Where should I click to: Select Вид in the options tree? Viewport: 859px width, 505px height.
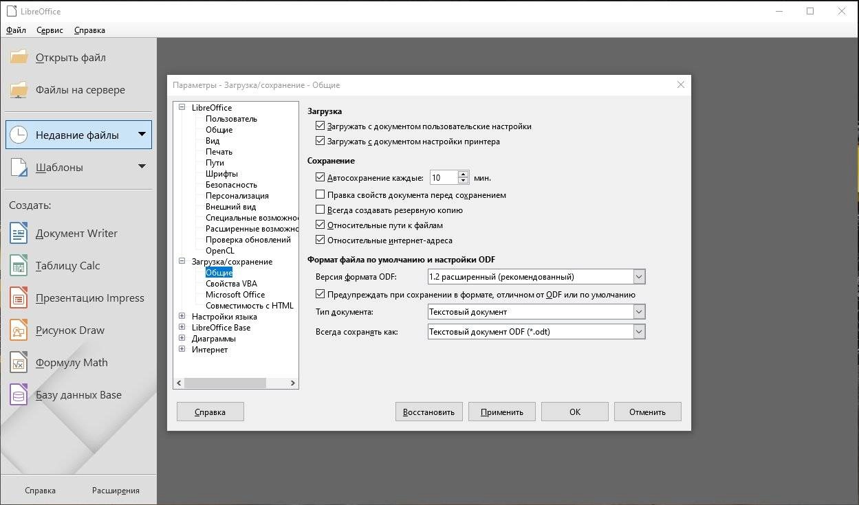click(x=213, y=140)
